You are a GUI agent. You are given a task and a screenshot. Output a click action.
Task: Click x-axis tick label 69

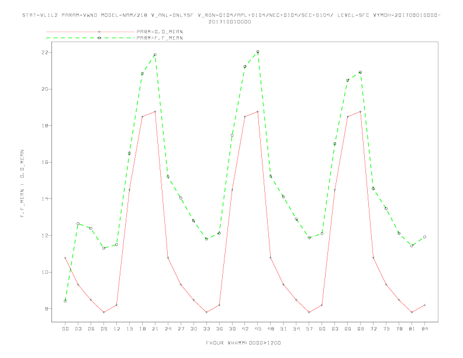pyautogui.click(x=361, y=329)
